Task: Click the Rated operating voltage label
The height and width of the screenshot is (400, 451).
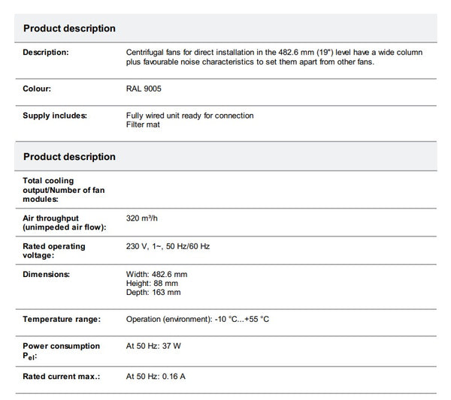Action: (54, 251)
